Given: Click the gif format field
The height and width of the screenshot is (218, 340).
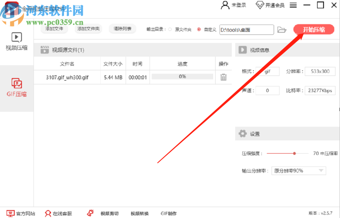Looking at the screenshot, I should pos(267,71).
